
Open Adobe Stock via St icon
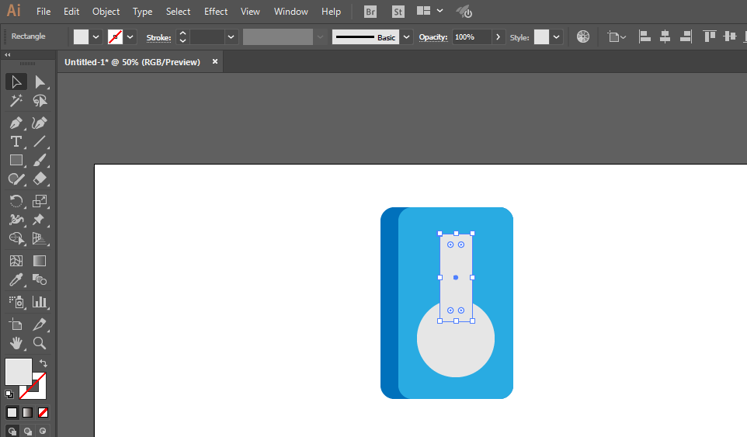click(398, 12)
